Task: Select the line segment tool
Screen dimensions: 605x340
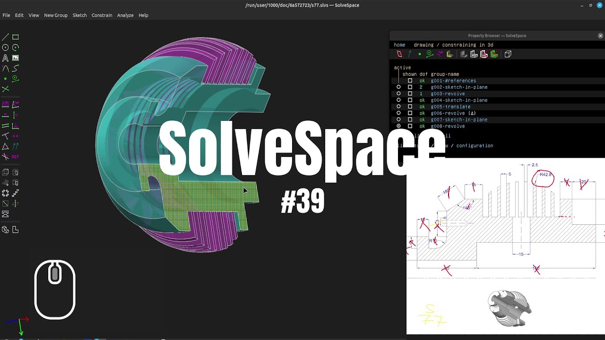Action: click(5, 37)
